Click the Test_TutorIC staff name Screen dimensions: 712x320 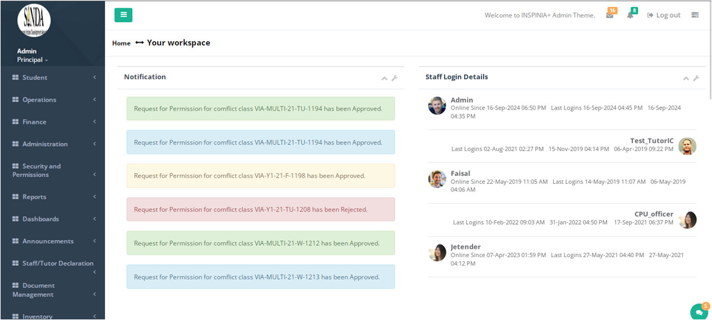(x=652, y=141)
